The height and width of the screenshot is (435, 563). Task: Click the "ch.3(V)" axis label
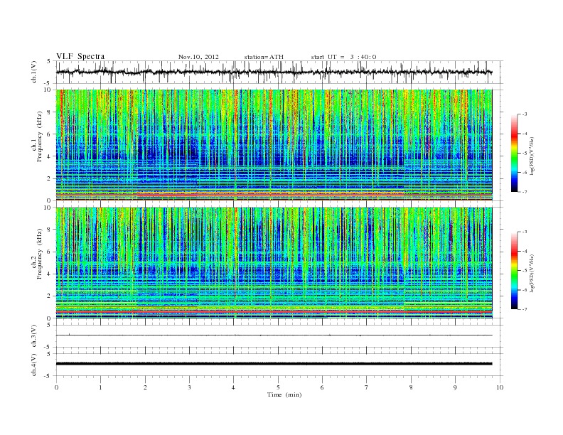[x=34, y=336]
